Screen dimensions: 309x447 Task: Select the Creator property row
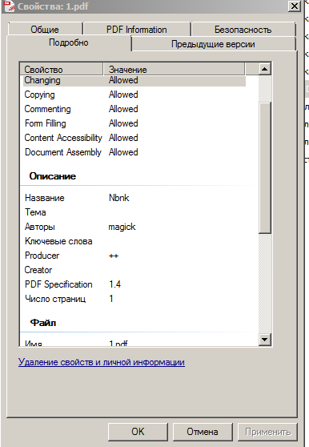point(134,270)
